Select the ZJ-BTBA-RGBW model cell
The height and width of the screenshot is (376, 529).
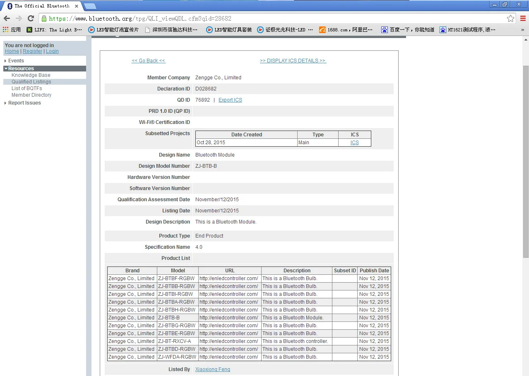pyautogui.click(x=178, y=302)
